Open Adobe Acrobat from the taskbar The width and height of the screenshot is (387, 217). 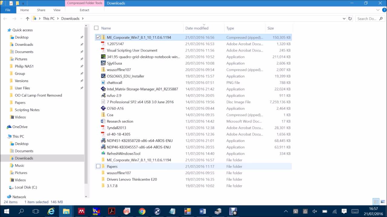[x=112, y=211]
